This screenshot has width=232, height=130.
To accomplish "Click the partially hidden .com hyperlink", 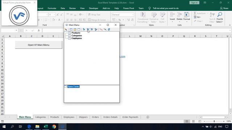I will click(x=123, y=56).
